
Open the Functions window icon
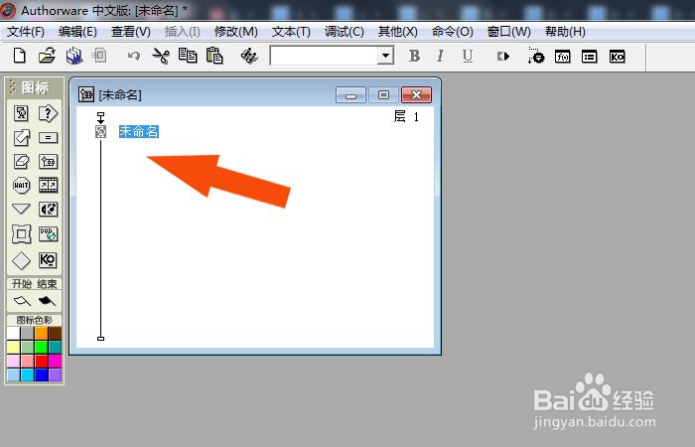(x=563, y=57)
